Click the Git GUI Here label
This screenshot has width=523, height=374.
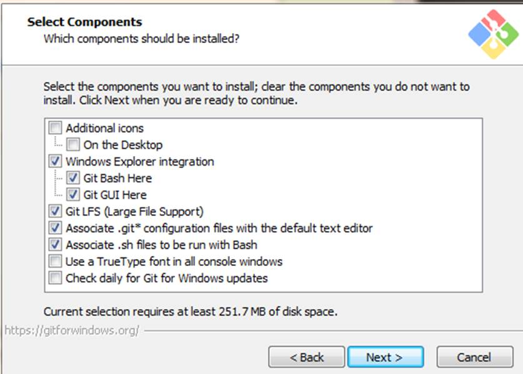pos(115,195)
